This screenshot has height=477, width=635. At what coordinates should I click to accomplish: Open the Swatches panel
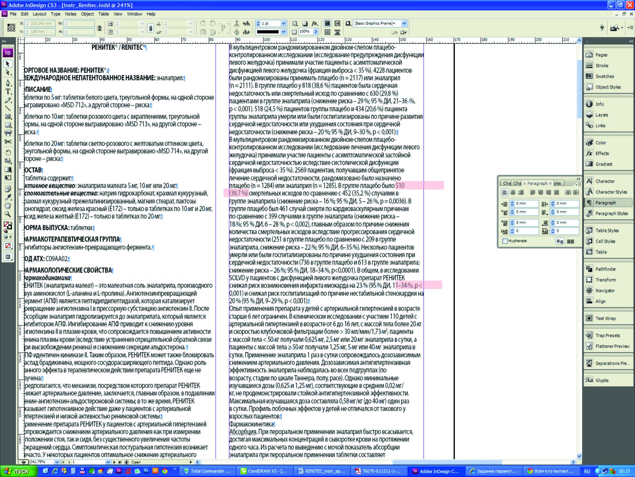608,76
